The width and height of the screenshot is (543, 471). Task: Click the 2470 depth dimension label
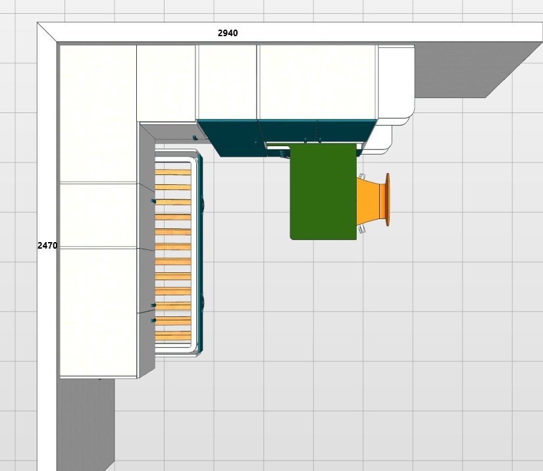pyautogui.click(x=47, y=246)
